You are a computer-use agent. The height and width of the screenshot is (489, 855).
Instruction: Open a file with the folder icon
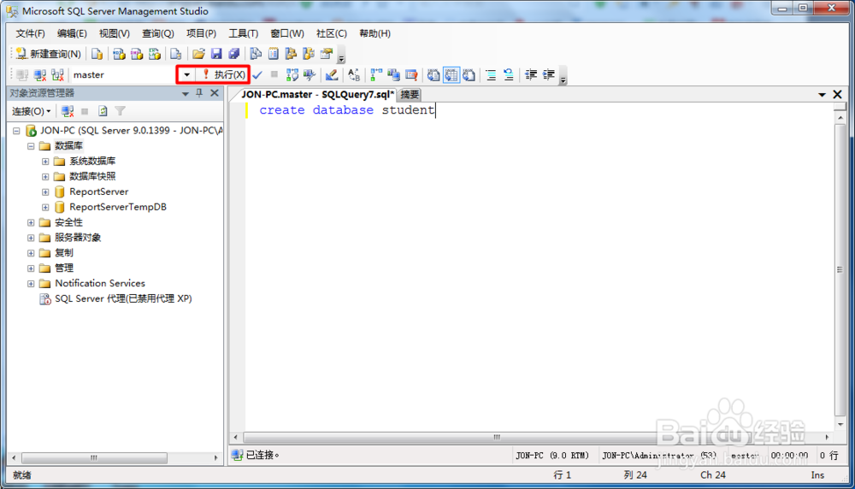coord(198,53)
